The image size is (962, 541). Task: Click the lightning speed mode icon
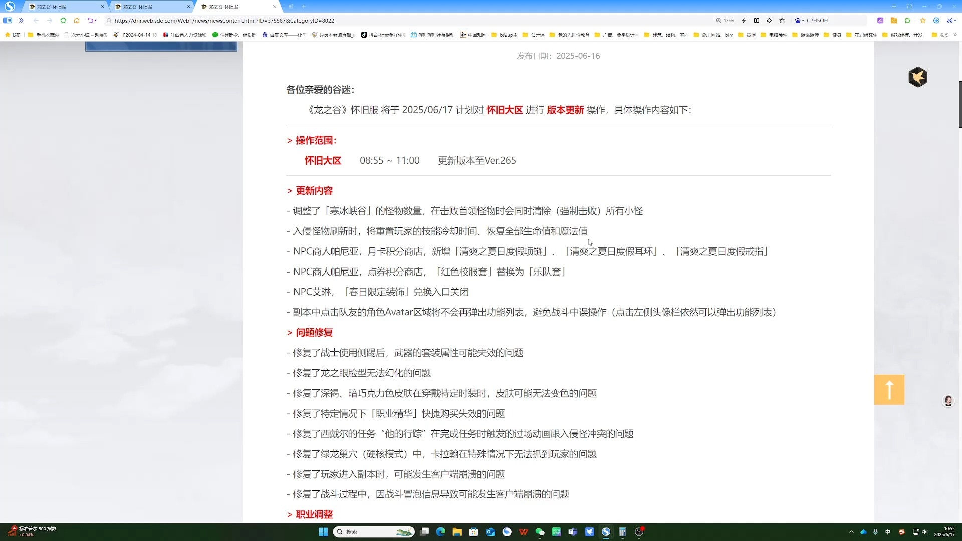(x=744, y=21)
